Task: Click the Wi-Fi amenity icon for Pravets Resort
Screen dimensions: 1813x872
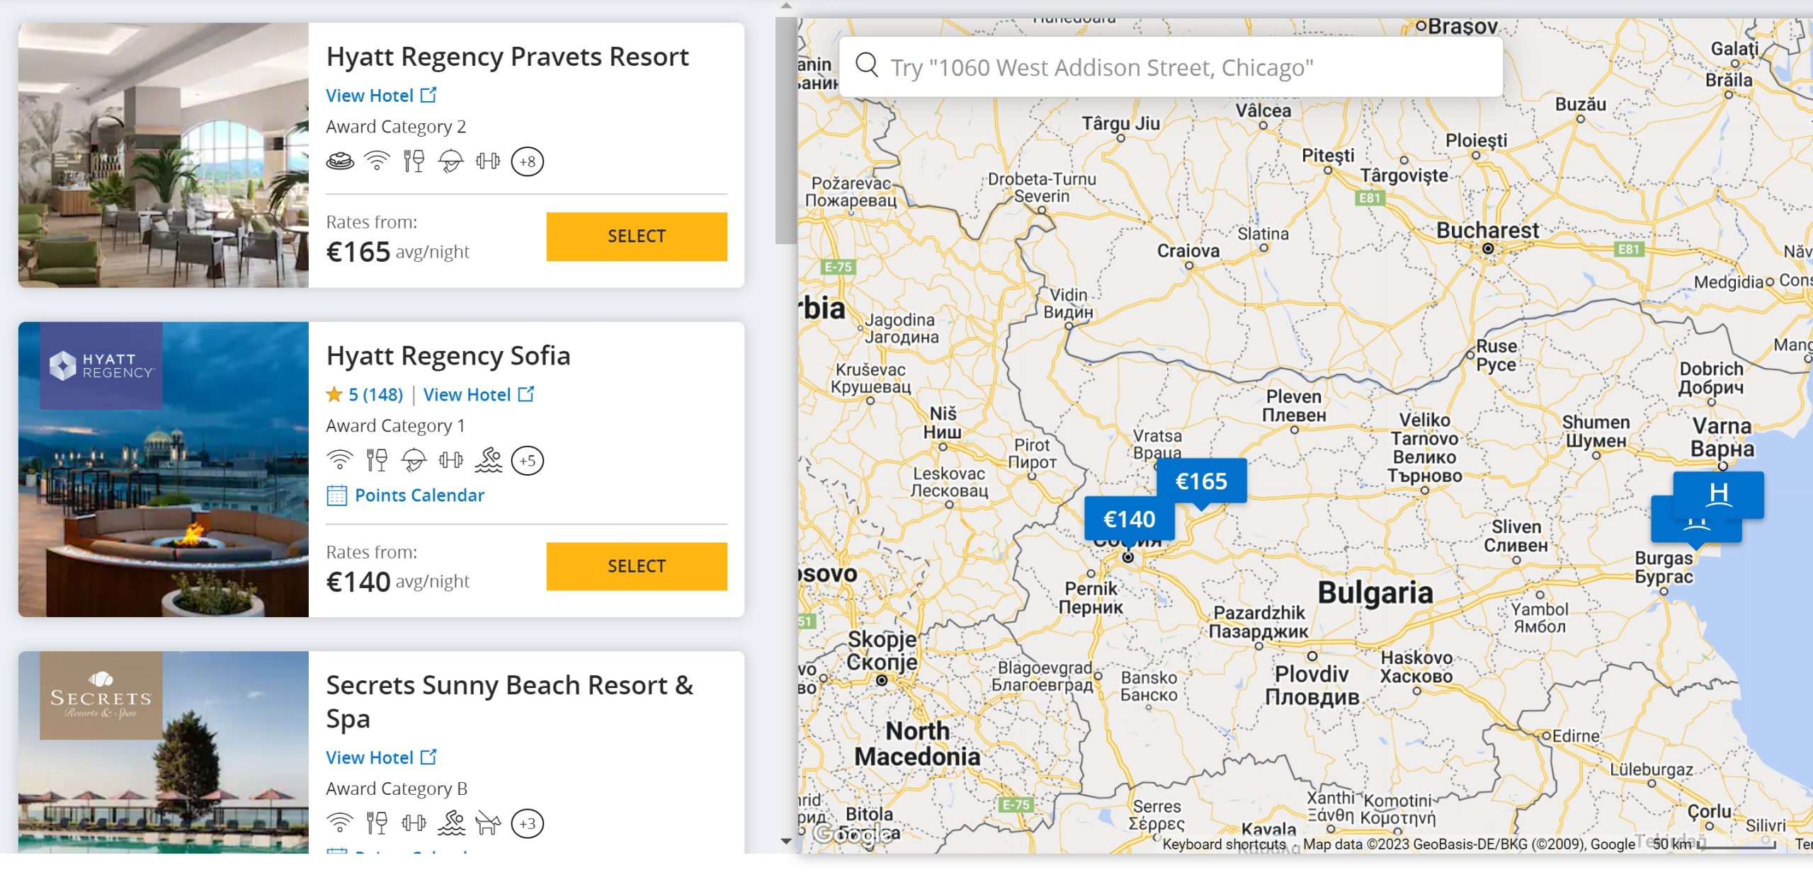Action: 377,161
